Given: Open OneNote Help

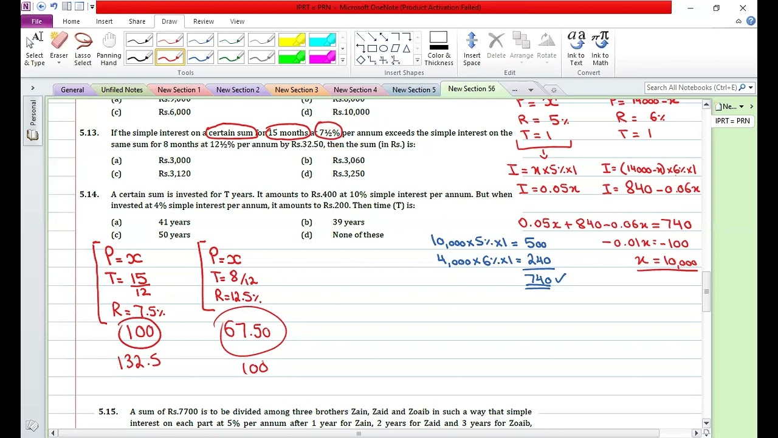Looking at the screenshot, I should (751, 21).
